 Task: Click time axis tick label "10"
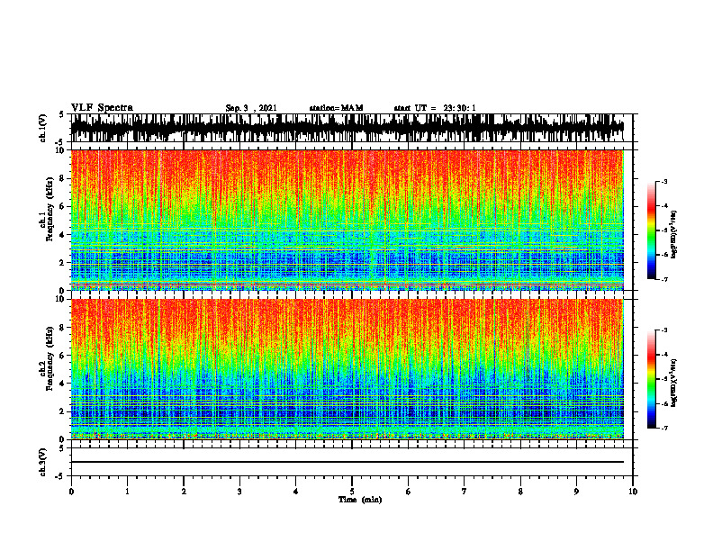633,492
